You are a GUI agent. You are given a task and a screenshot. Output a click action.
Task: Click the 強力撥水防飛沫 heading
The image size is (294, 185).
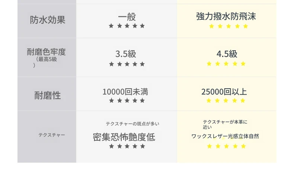click(226, 16)
